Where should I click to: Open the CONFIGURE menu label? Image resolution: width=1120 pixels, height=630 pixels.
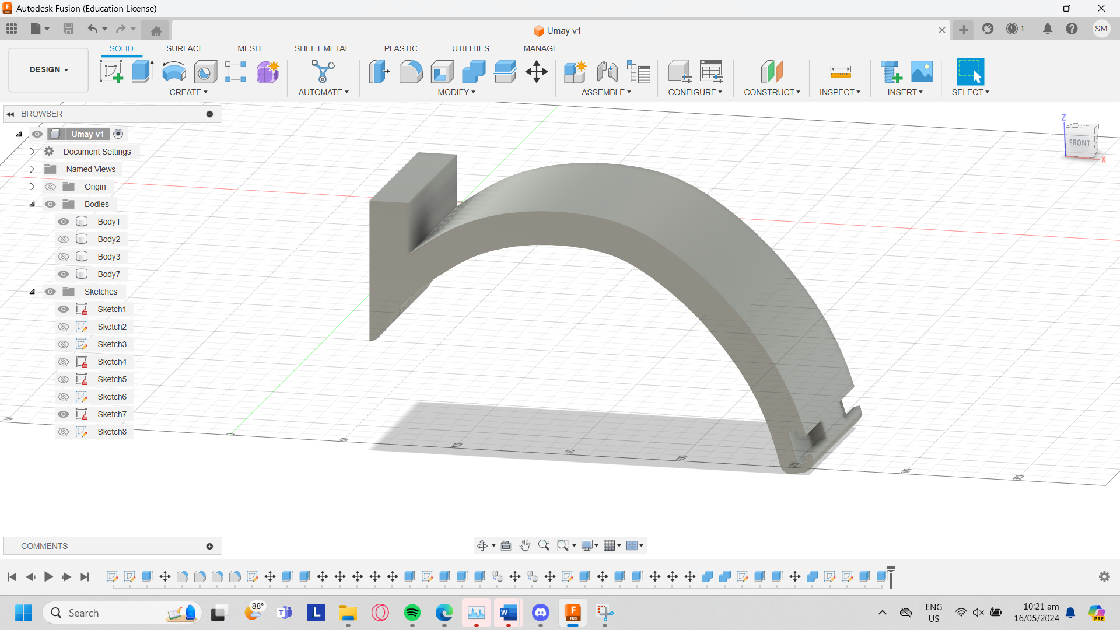pyautogui.click(x=695, y=92)
